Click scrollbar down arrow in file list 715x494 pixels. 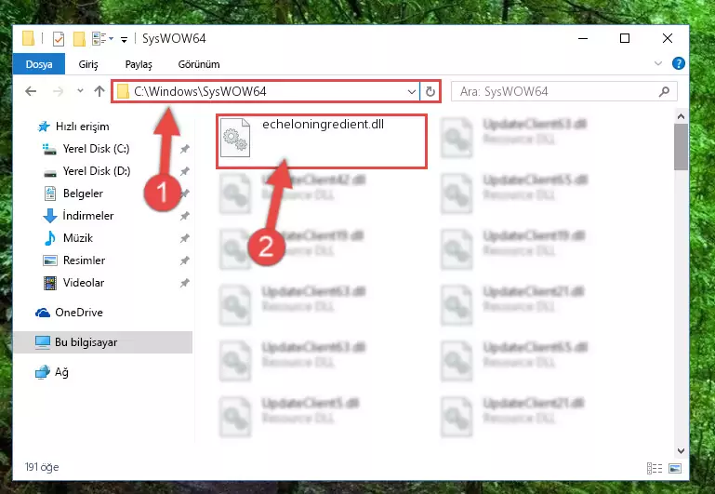pyautogui.click(x=681, y=450)
